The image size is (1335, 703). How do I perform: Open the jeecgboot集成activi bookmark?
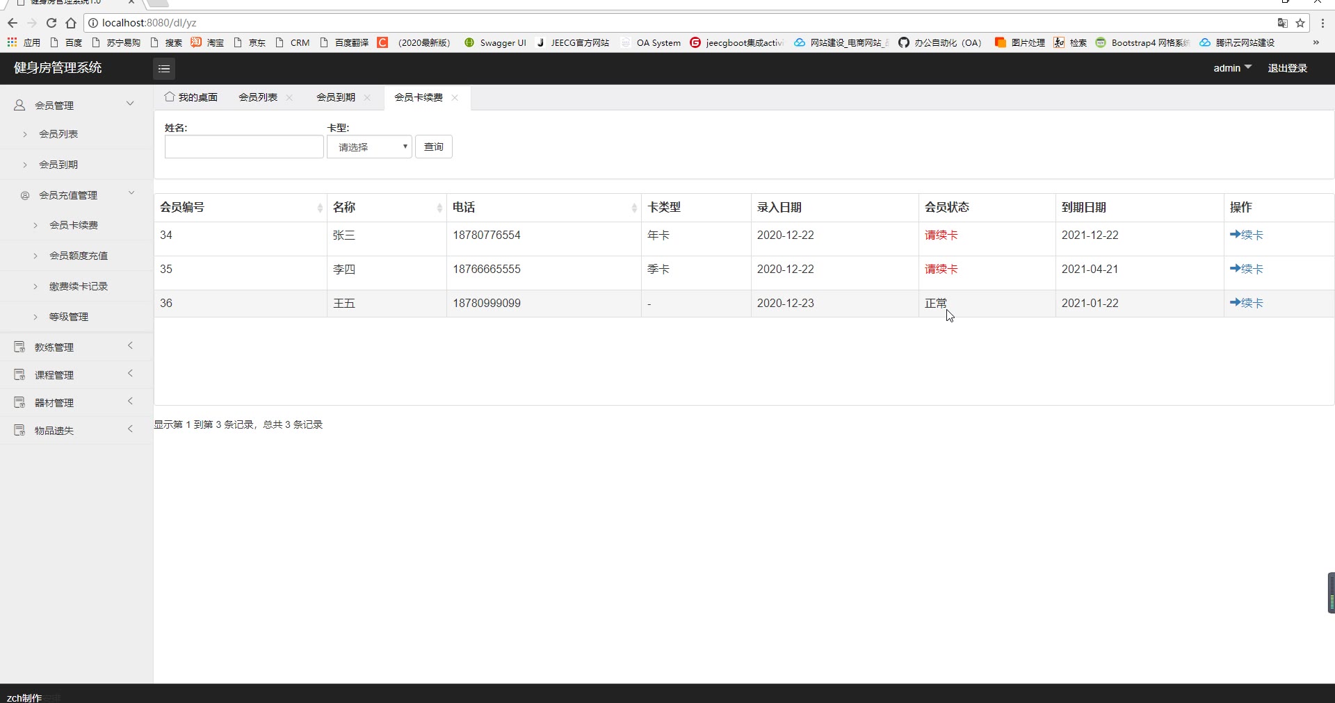tap(736, 42)
